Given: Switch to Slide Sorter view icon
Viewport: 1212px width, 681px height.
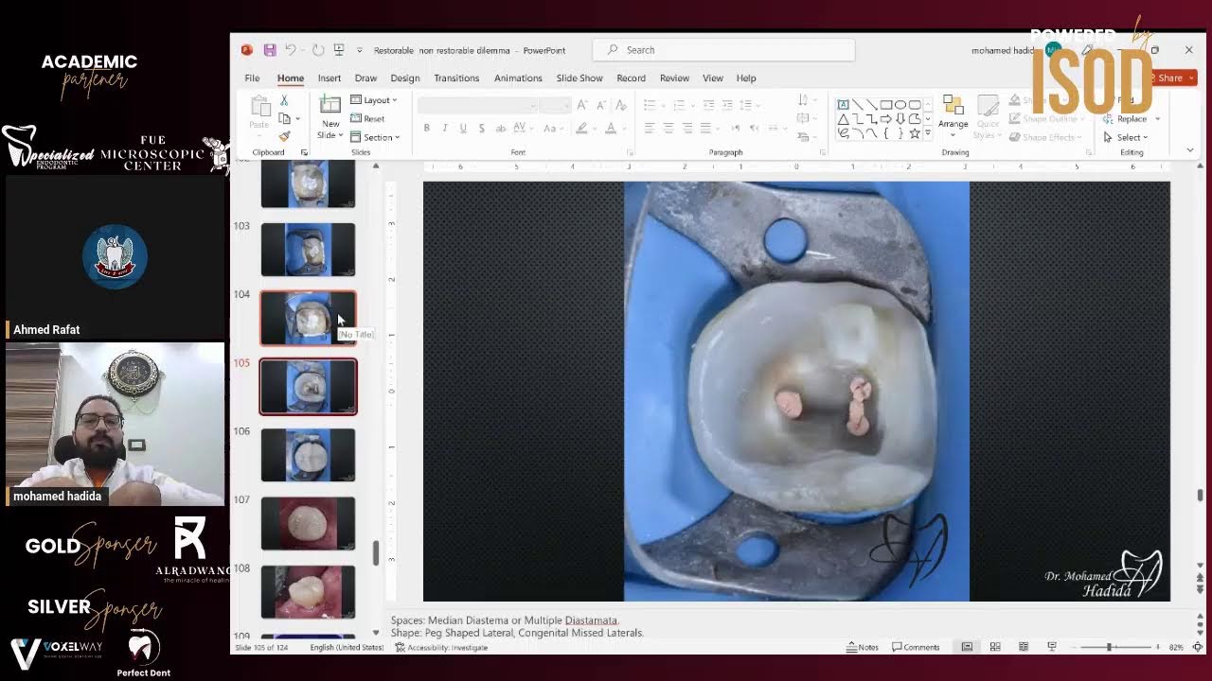Looking at the screenshot, I should (995, 647).
